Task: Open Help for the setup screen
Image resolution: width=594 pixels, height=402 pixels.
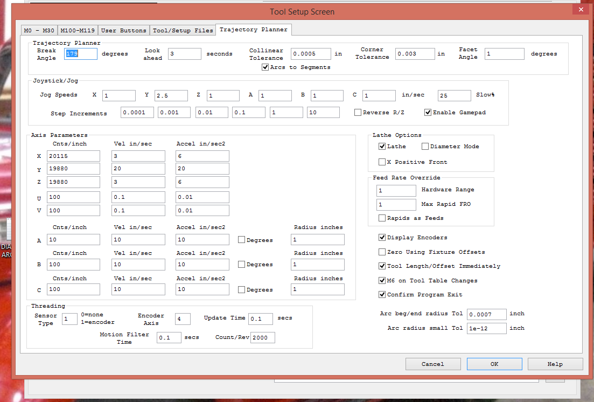Action: pyautogui.click(x=555, y=364)
